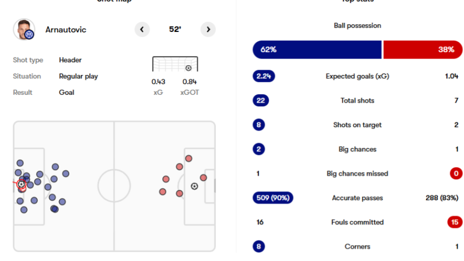Click the red 15 fouls committed badge
Viewport: 464px width, 261px height.
click(455, 222)
